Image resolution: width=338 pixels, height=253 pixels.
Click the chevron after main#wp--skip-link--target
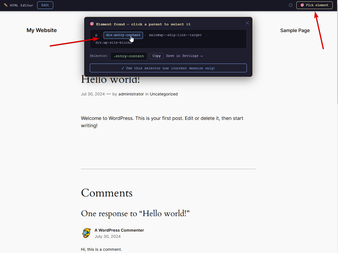click(207, 35)
